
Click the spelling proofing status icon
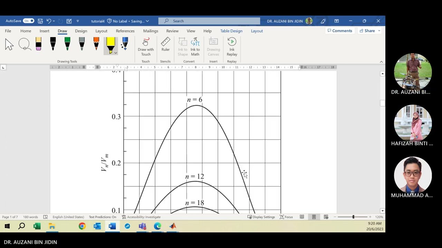(45, 217)
